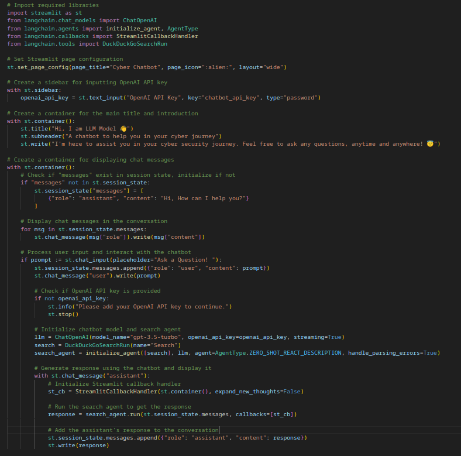
Task: Click the "handle_parsing_errors=True" argument
Action: [x=393, y=353]
